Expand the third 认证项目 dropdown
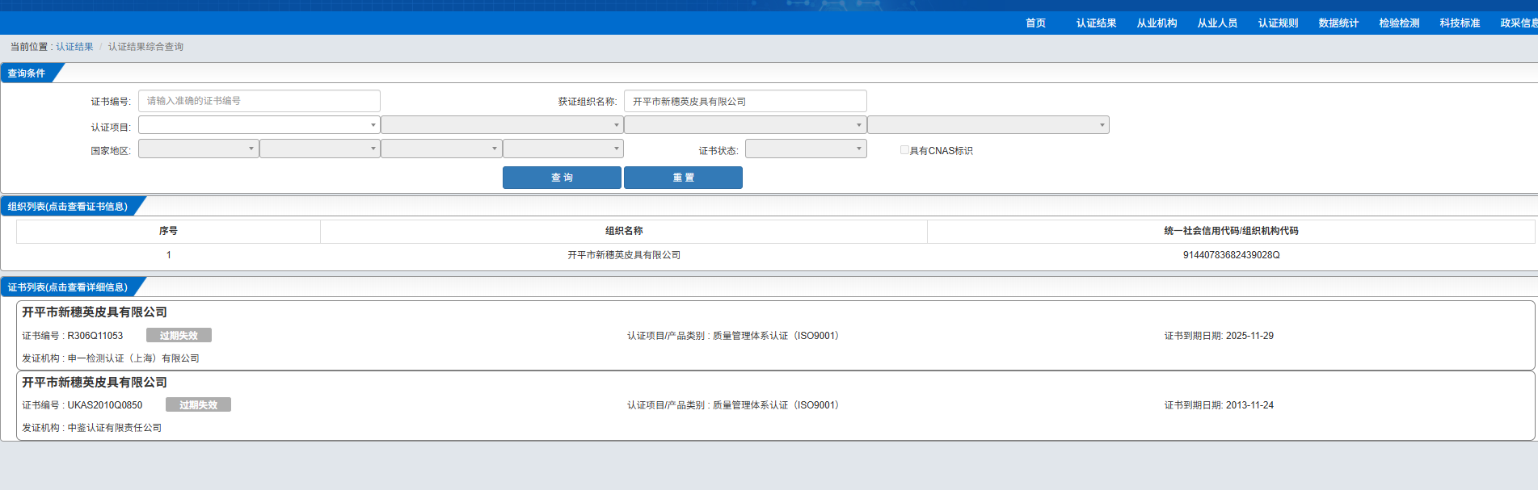 (x=745, y=125)
